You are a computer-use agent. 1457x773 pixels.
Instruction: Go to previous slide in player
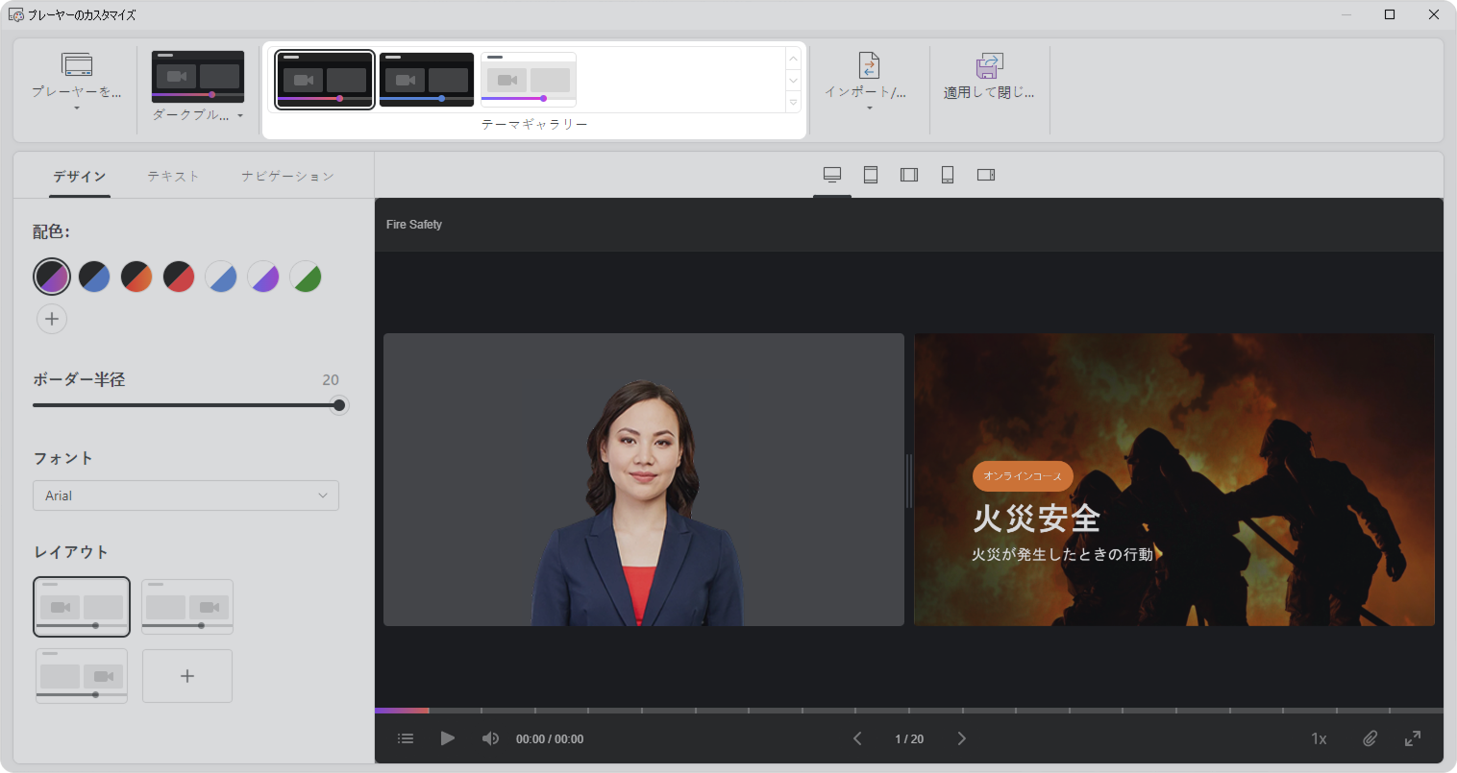point(857,738)
